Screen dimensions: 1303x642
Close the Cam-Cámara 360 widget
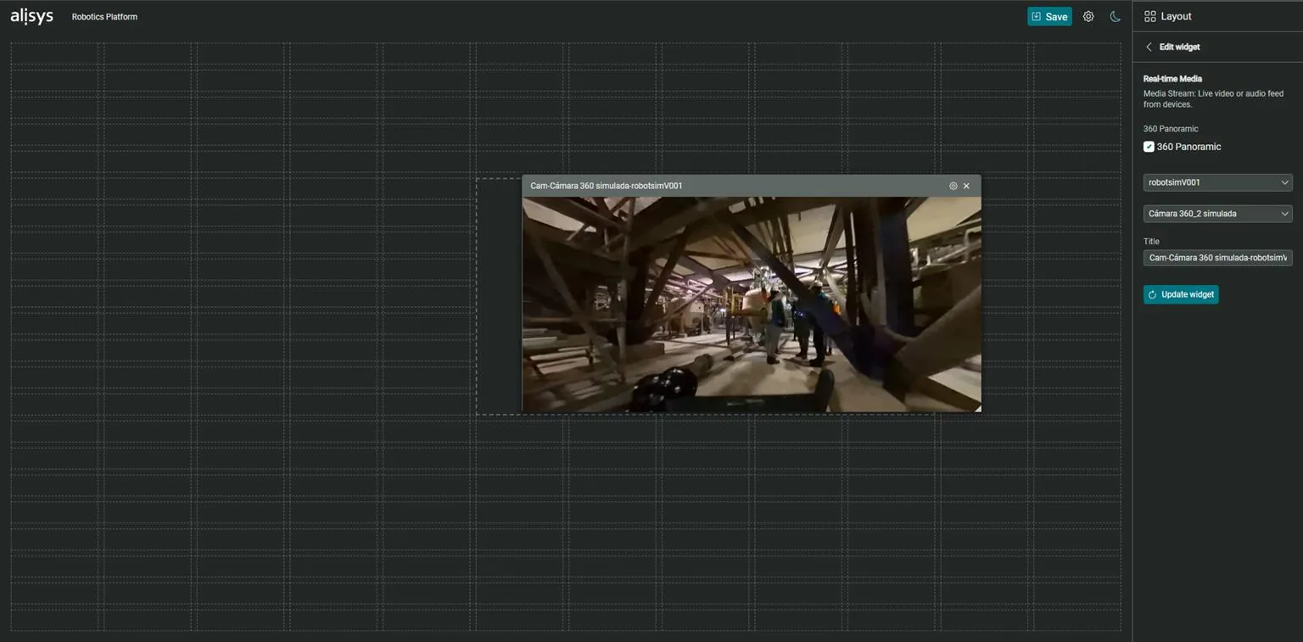coord(966,186)
